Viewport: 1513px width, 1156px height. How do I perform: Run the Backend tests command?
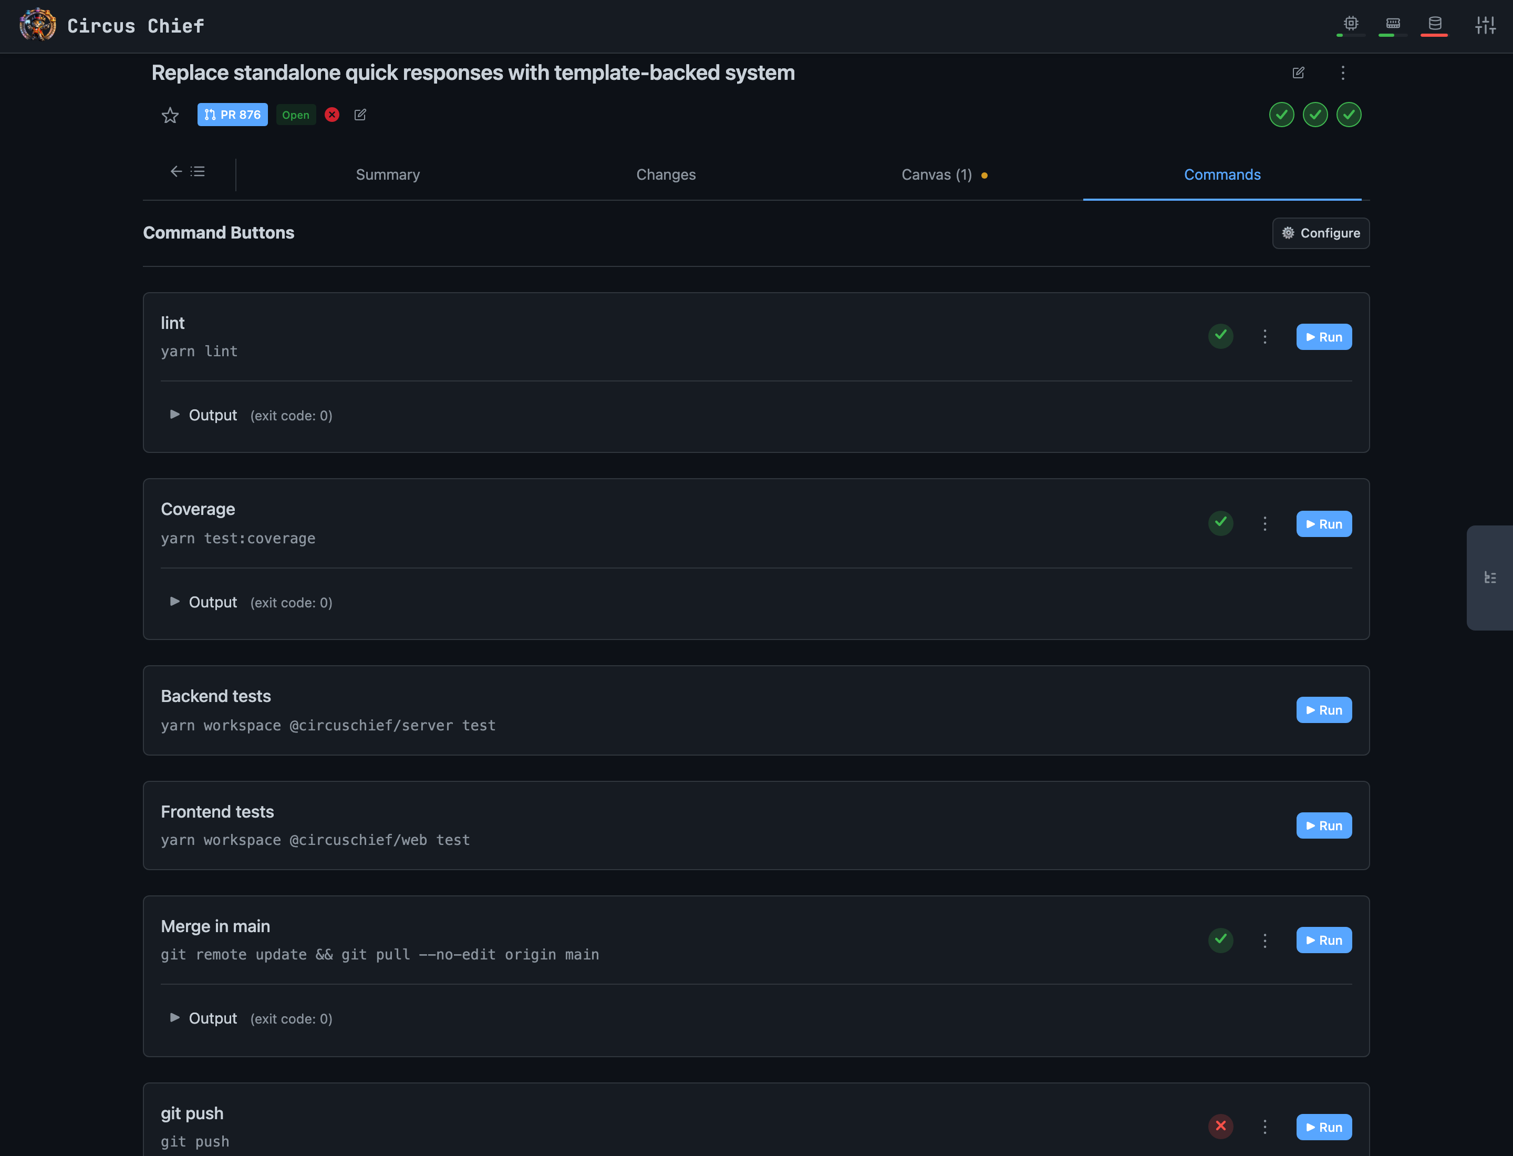coord(1324,710)
